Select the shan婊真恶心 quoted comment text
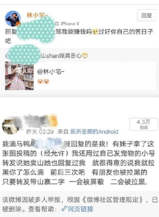Viewport: 159px width, 217px height. click(61, 56)
